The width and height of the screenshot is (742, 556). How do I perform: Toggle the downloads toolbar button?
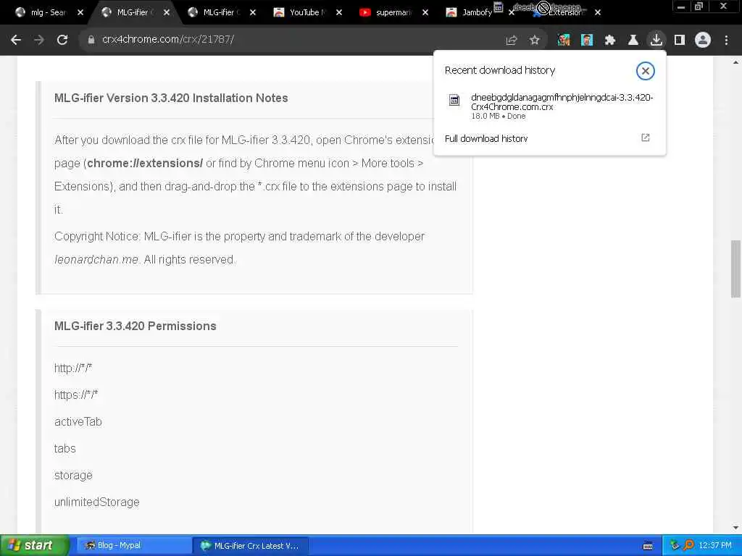click(x=656, y=40)
